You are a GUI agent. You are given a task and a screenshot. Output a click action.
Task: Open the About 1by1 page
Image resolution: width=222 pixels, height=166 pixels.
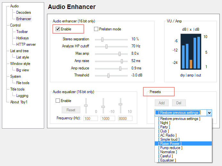[19, 102]
